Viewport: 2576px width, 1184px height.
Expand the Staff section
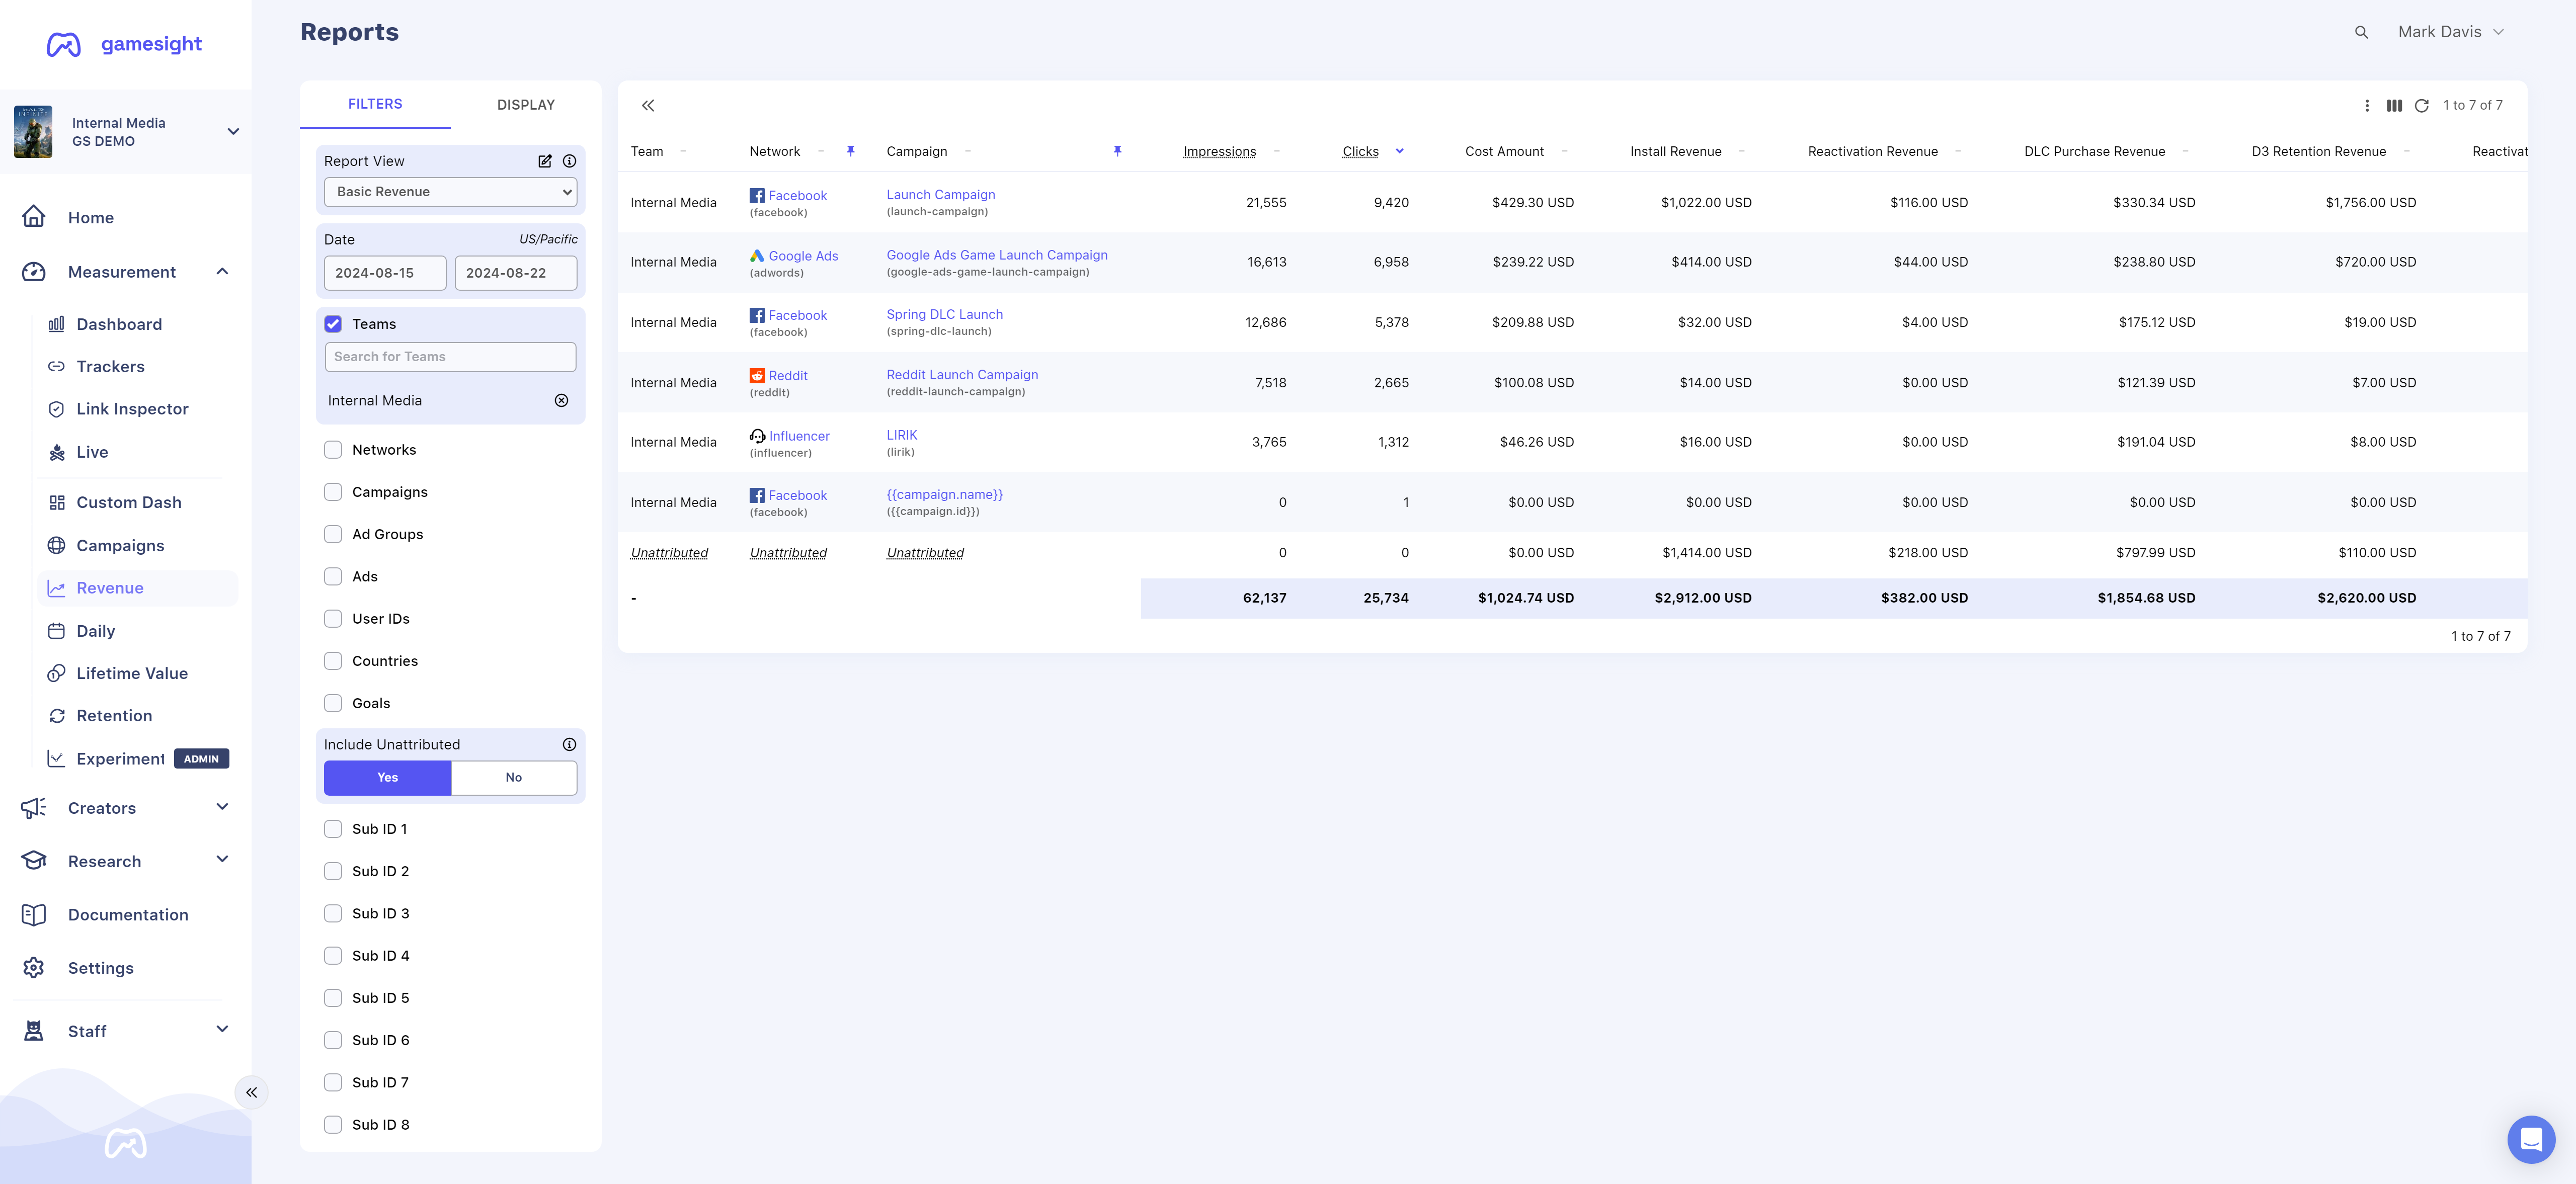tap(222, 1030)
